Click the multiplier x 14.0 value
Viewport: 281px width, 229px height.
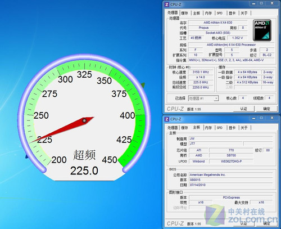[201, 77]
